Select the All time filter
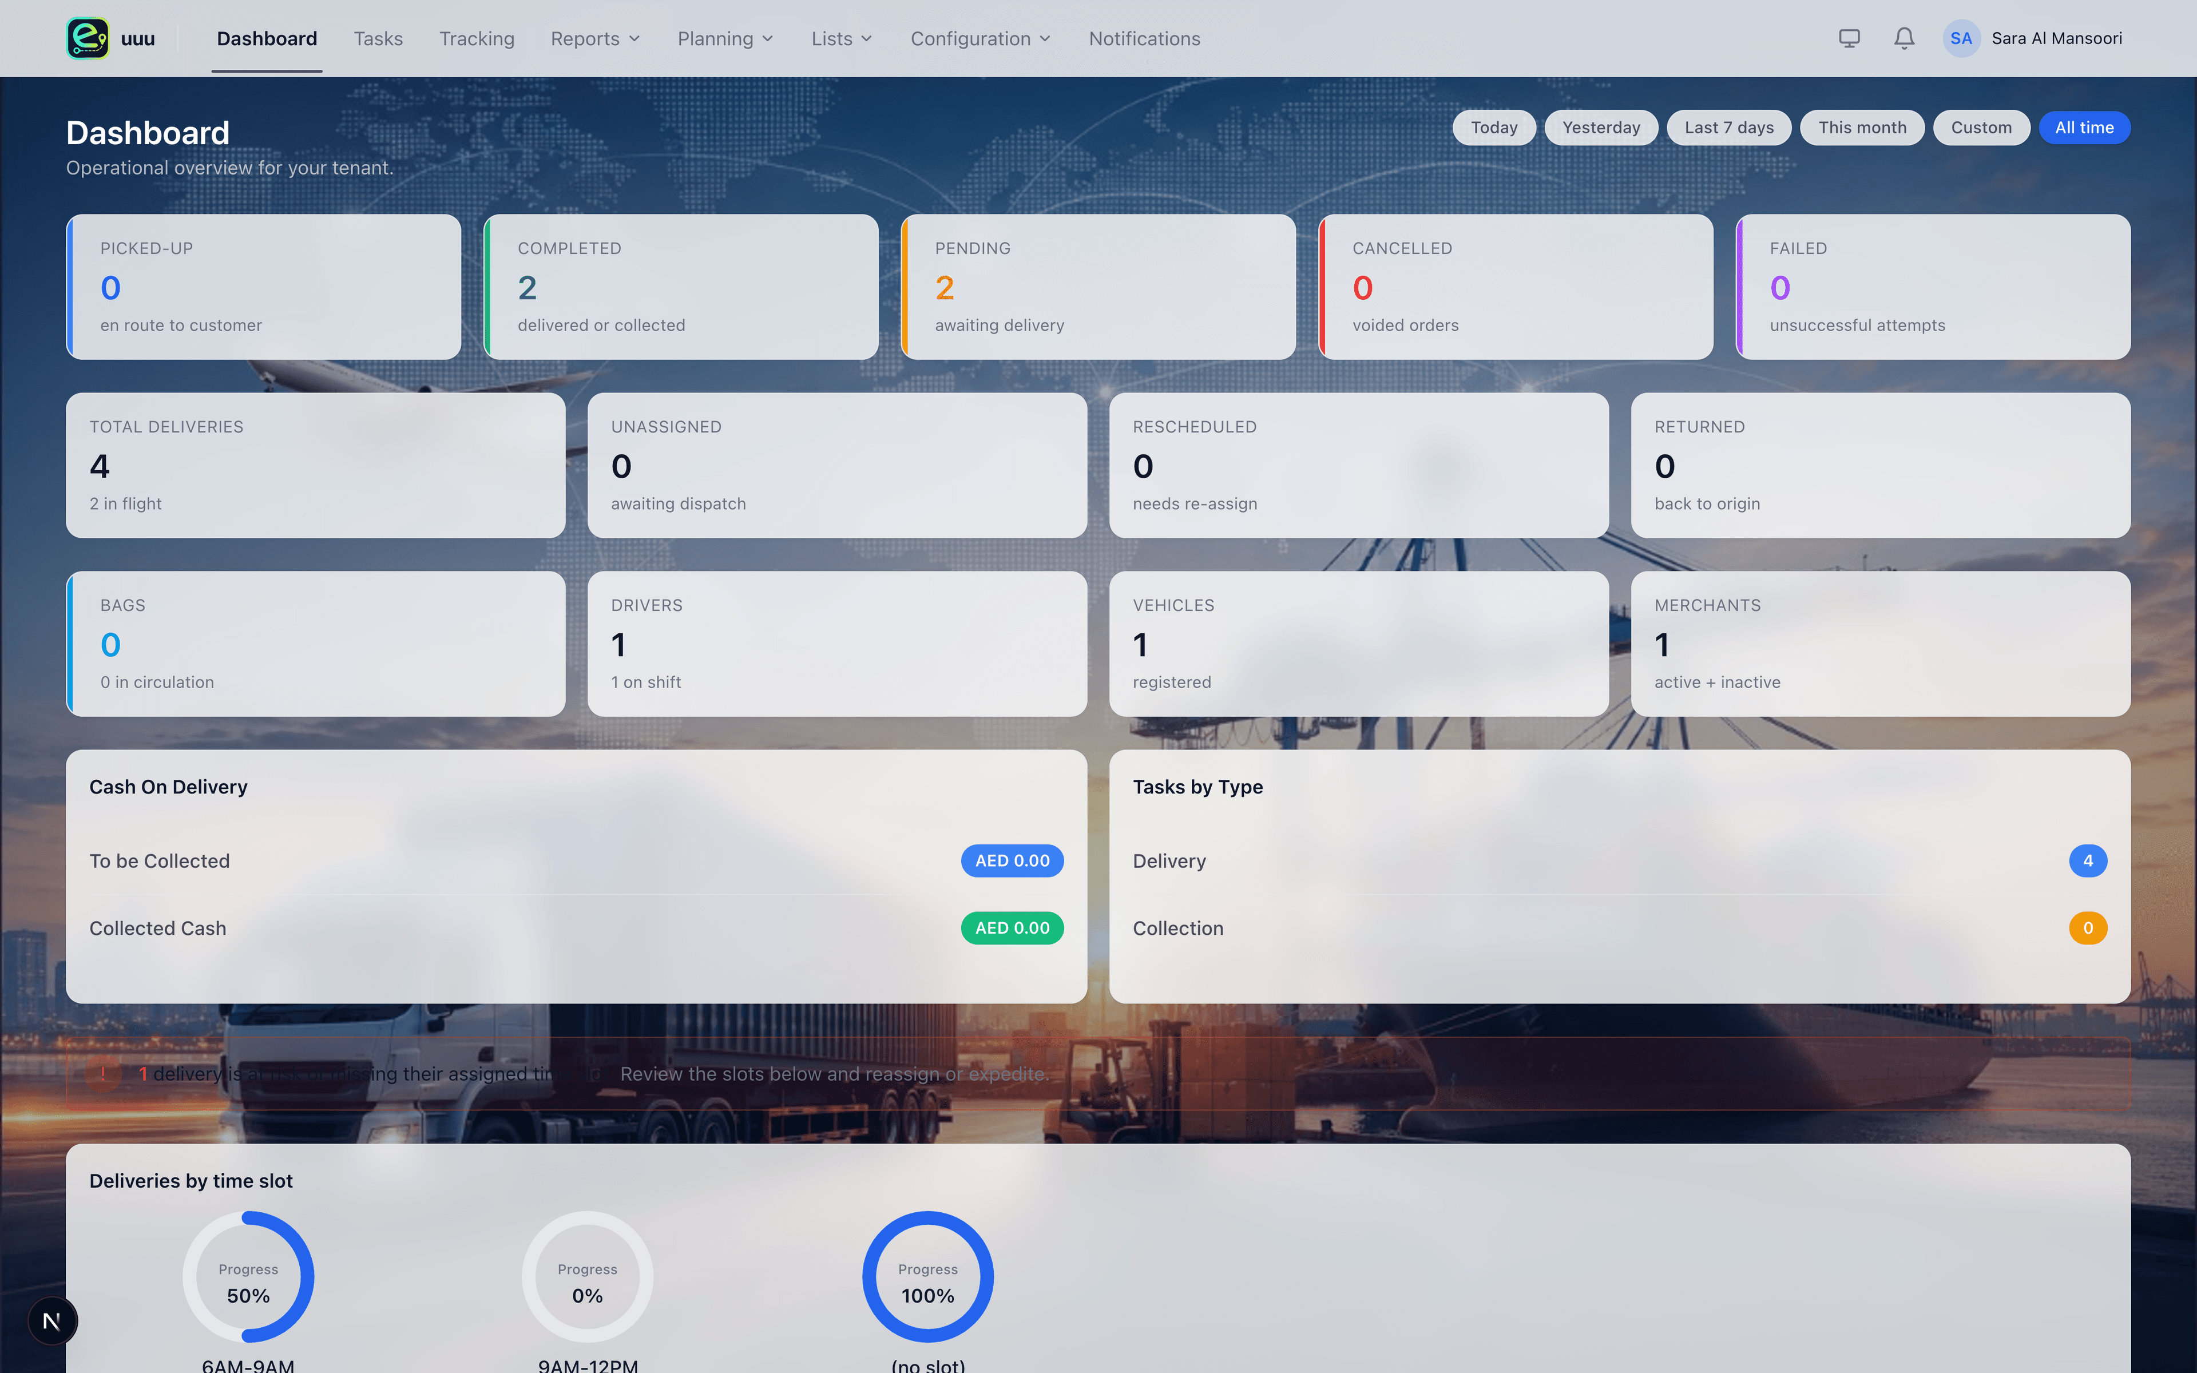This screenshot has width=2197, height=1373. (x=2084, y=127)
